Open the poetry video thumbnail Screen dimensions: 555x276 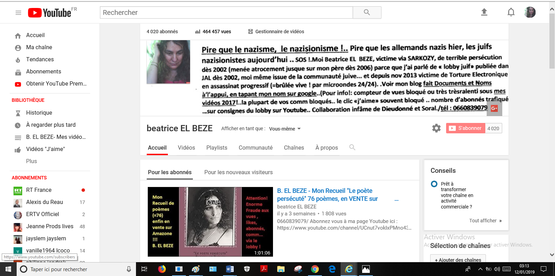coord(210,222)
